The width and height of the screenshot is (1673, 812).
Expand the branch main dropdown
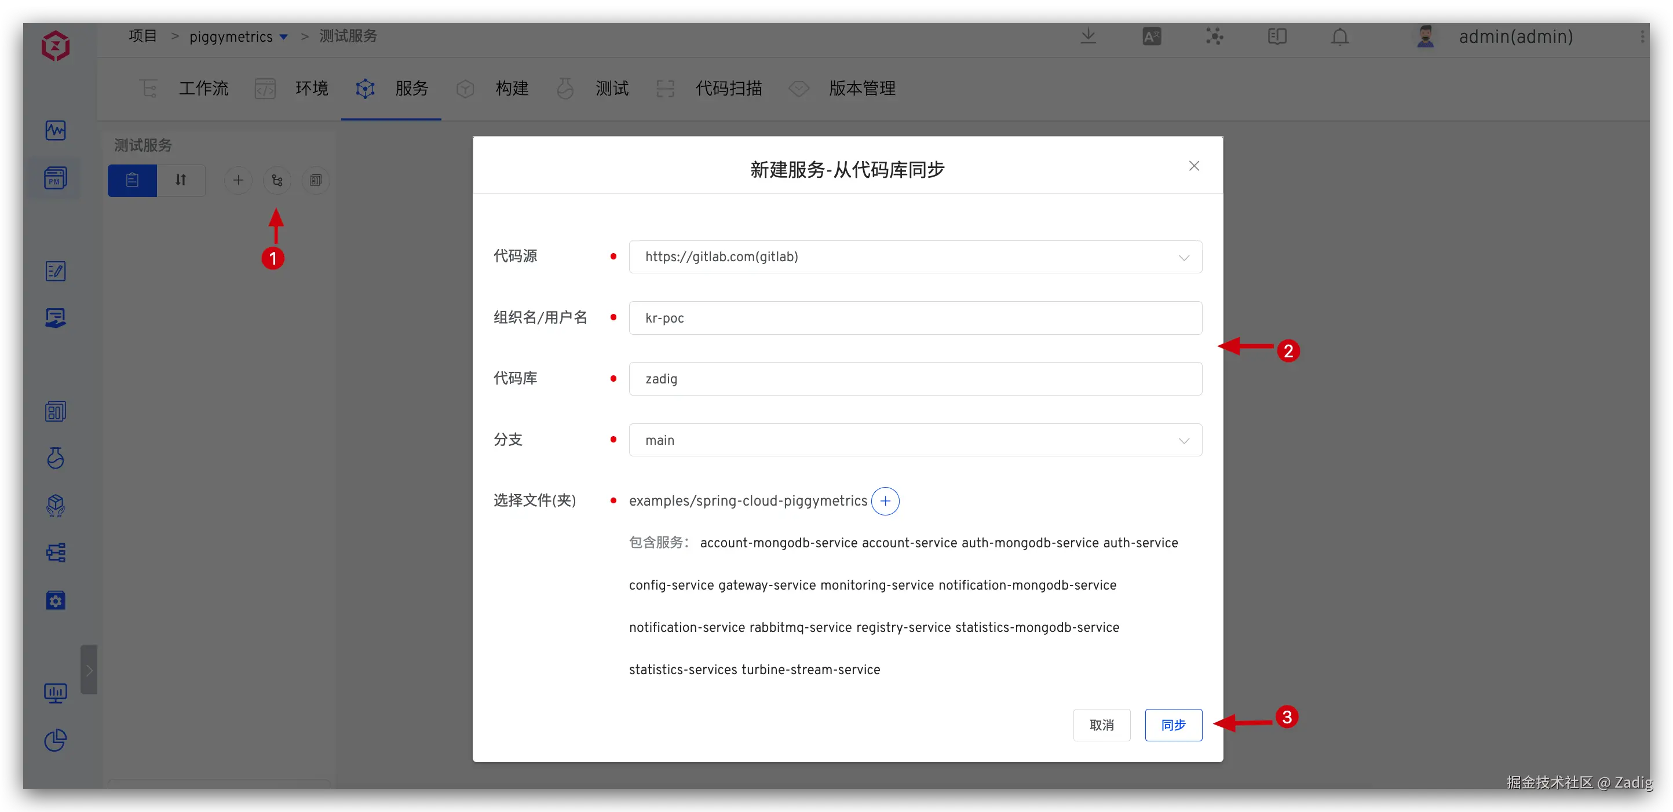915,440
